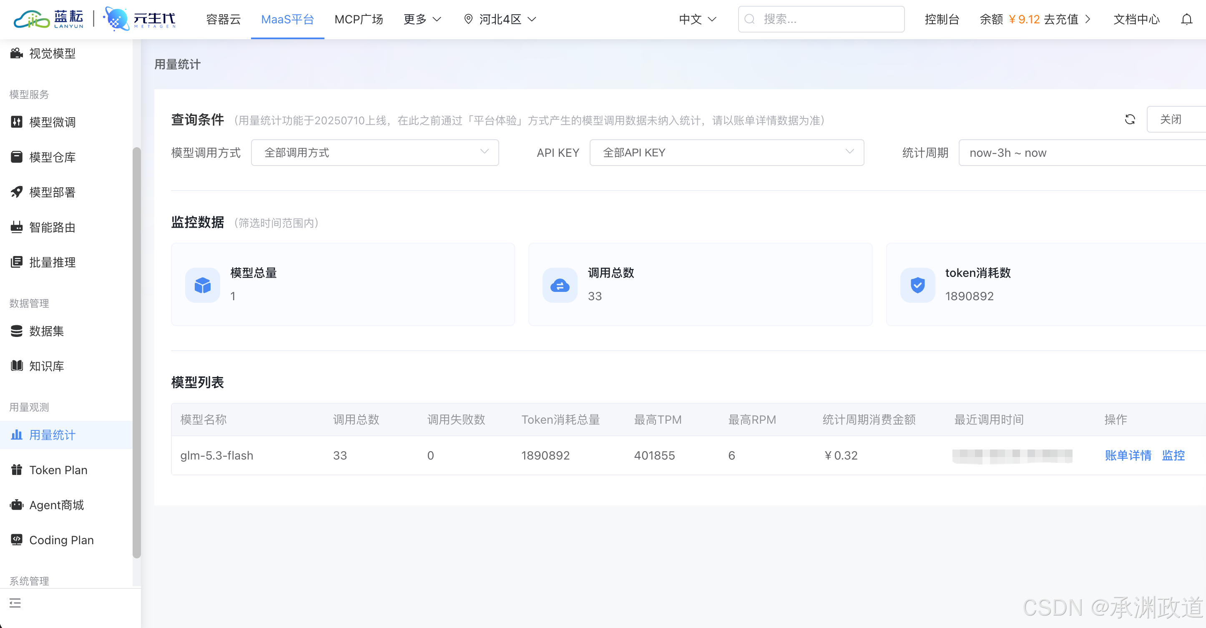This screenshot has height=628, width=1206.
Task: Click the 最高TPM column header
Action: point(658,419)
